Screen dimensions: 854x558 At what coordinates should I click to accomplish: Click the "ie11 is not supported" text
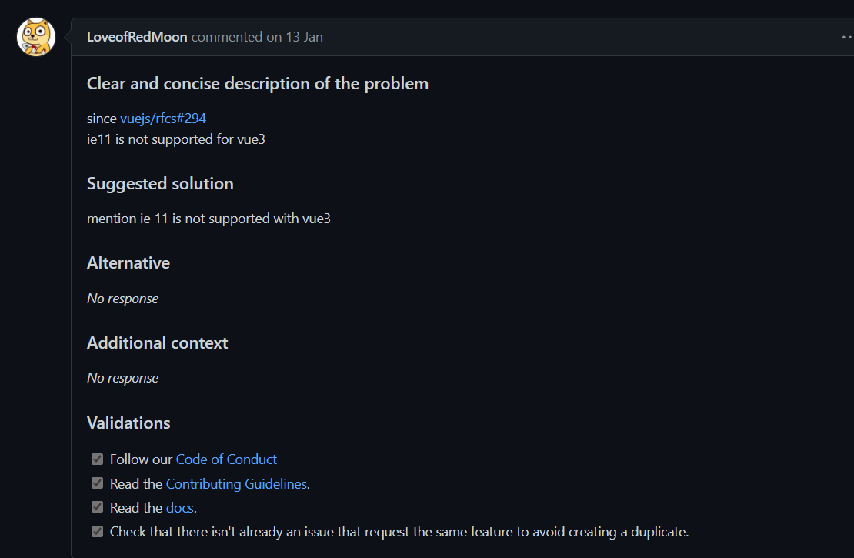tap(175, 139)
